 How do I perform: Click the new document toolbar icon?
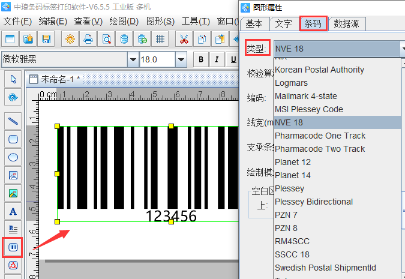tap(10, 39)
